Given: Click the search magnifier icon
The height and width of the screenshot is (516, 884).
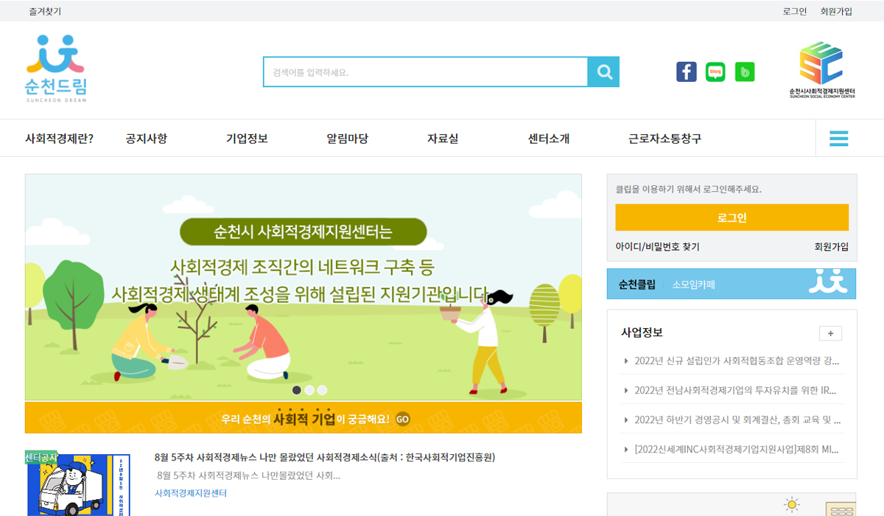Looking at the screenshot, I should (604, 72).
